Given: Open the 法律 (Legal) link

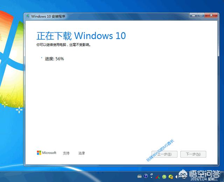Looking at the screenshot, I should [x=82, y=153].
